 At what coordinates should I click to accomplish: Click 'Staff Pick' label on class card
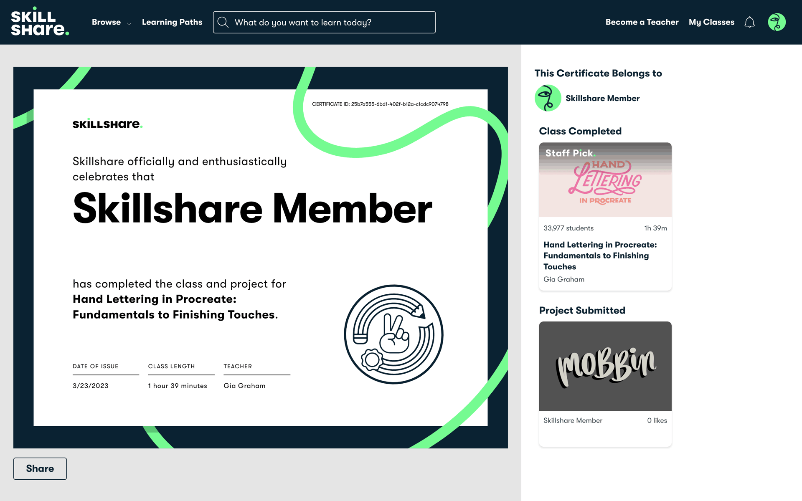coord(570,153)
